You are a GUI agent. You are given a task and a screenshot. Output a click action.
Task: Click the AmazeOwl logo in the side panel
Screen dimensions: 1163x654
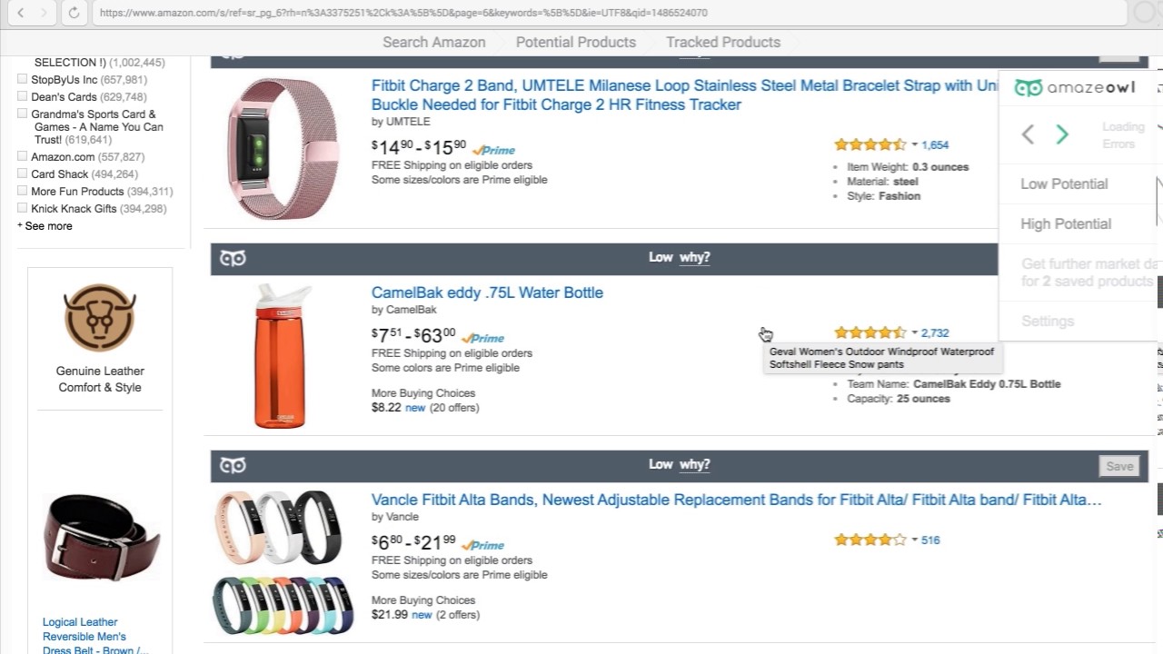pos(1074,88)
